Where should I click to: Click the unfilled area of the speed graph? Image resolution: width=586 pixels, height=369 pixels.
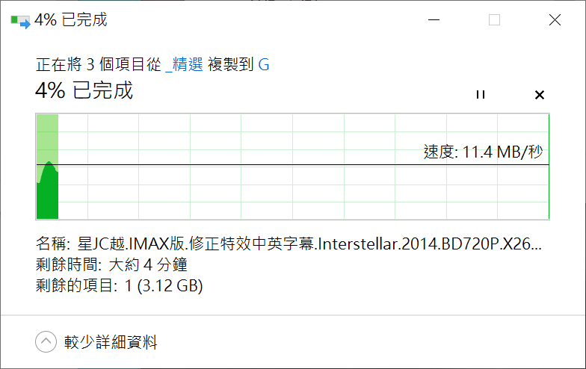pos(299,190)
